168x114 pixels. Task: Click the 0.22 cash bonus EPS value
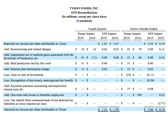pyautogui.click(x=162, y=95)
